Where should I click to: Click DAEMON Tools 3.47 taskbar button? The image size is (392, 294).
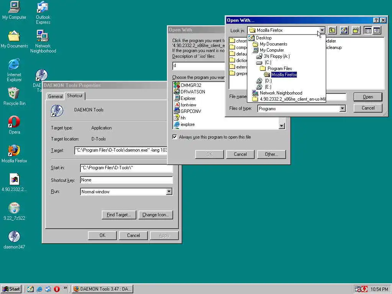tap(103, 289)
